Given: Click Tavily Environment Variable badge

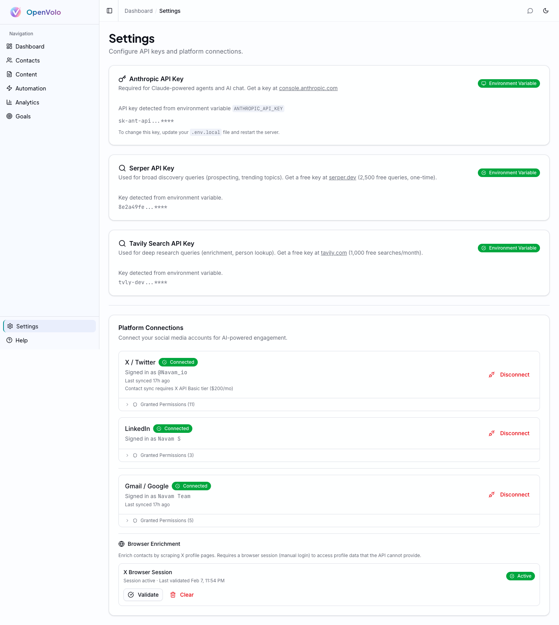Looking at the screenshot, I should pyautogui.click(x=509, y=248).
